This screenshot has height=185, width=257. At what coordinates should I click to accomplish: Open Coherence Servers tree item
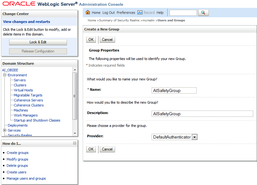click(28, 100)
